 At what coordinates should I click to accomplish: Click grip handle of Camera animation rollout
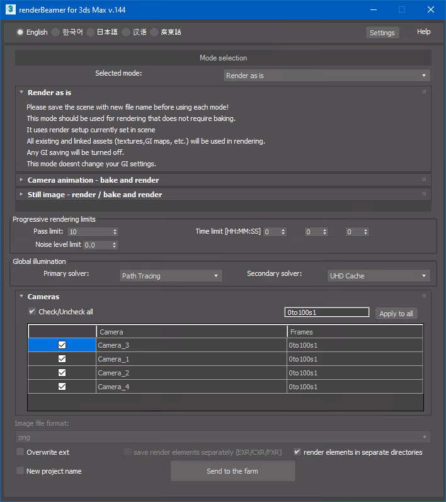coord(424,180)
